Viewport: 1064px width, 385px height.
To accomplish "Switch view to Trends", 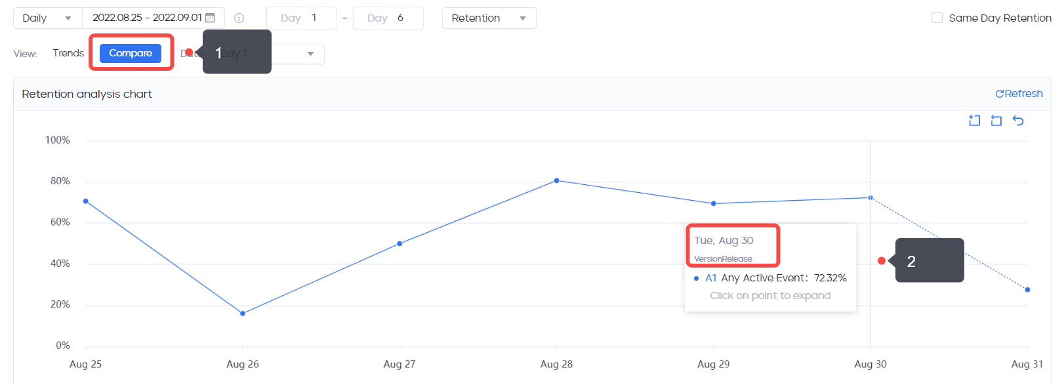I will [x=68, y=53].
